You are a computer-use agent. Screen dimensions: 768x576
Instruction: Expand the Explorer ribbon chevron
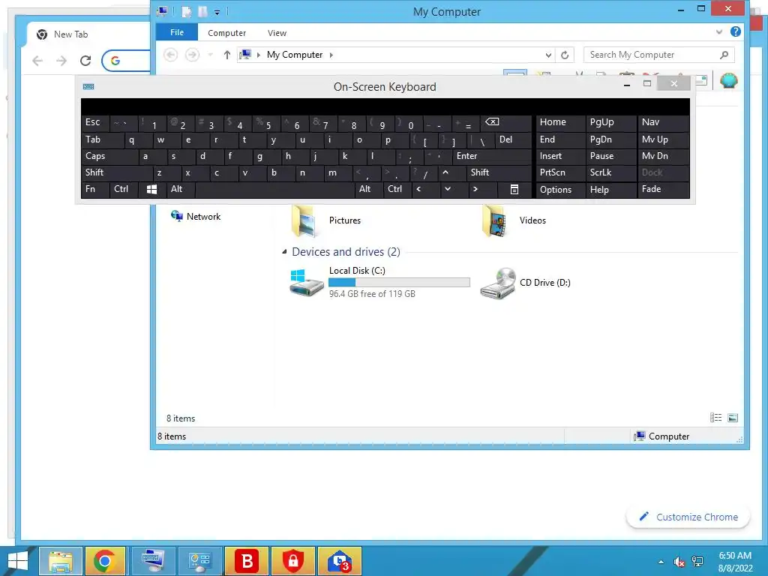[719, 31]
